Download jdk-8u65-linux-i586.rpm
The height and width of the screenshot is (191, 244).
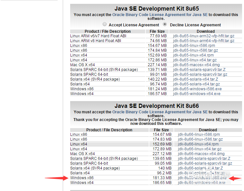(194, 46)
